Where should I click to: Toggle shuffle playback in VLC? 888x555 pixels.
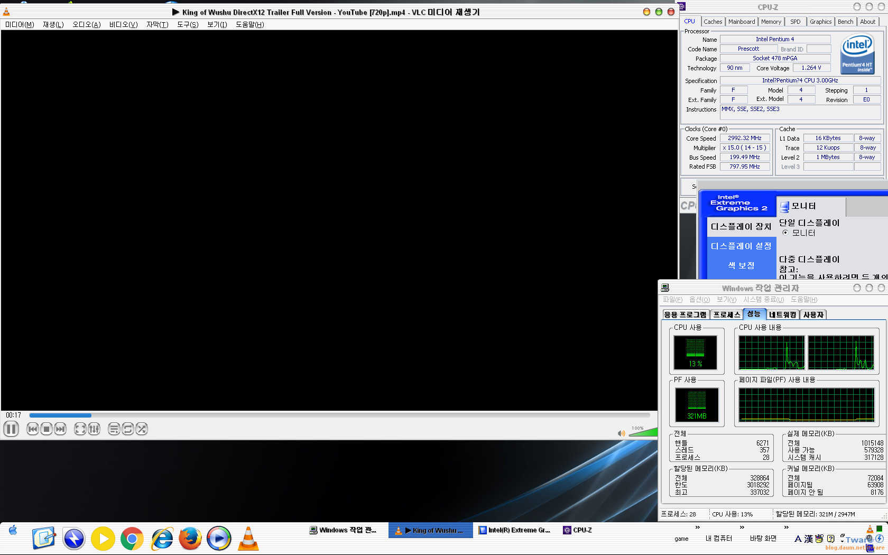click(142, 429)
